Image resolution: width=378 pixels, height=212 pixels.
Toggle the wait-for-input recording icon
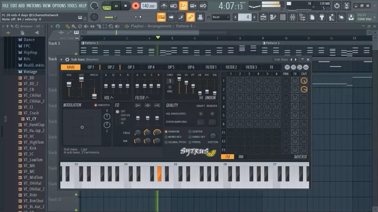[174, 6]
